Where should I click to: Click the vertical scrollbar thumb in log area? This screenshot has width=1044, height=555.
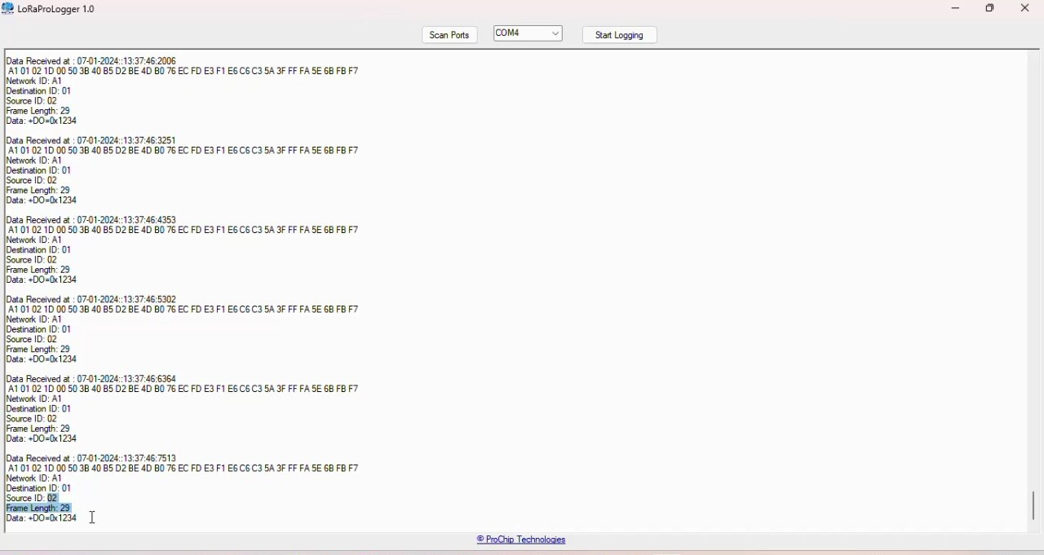[1033, 505]
